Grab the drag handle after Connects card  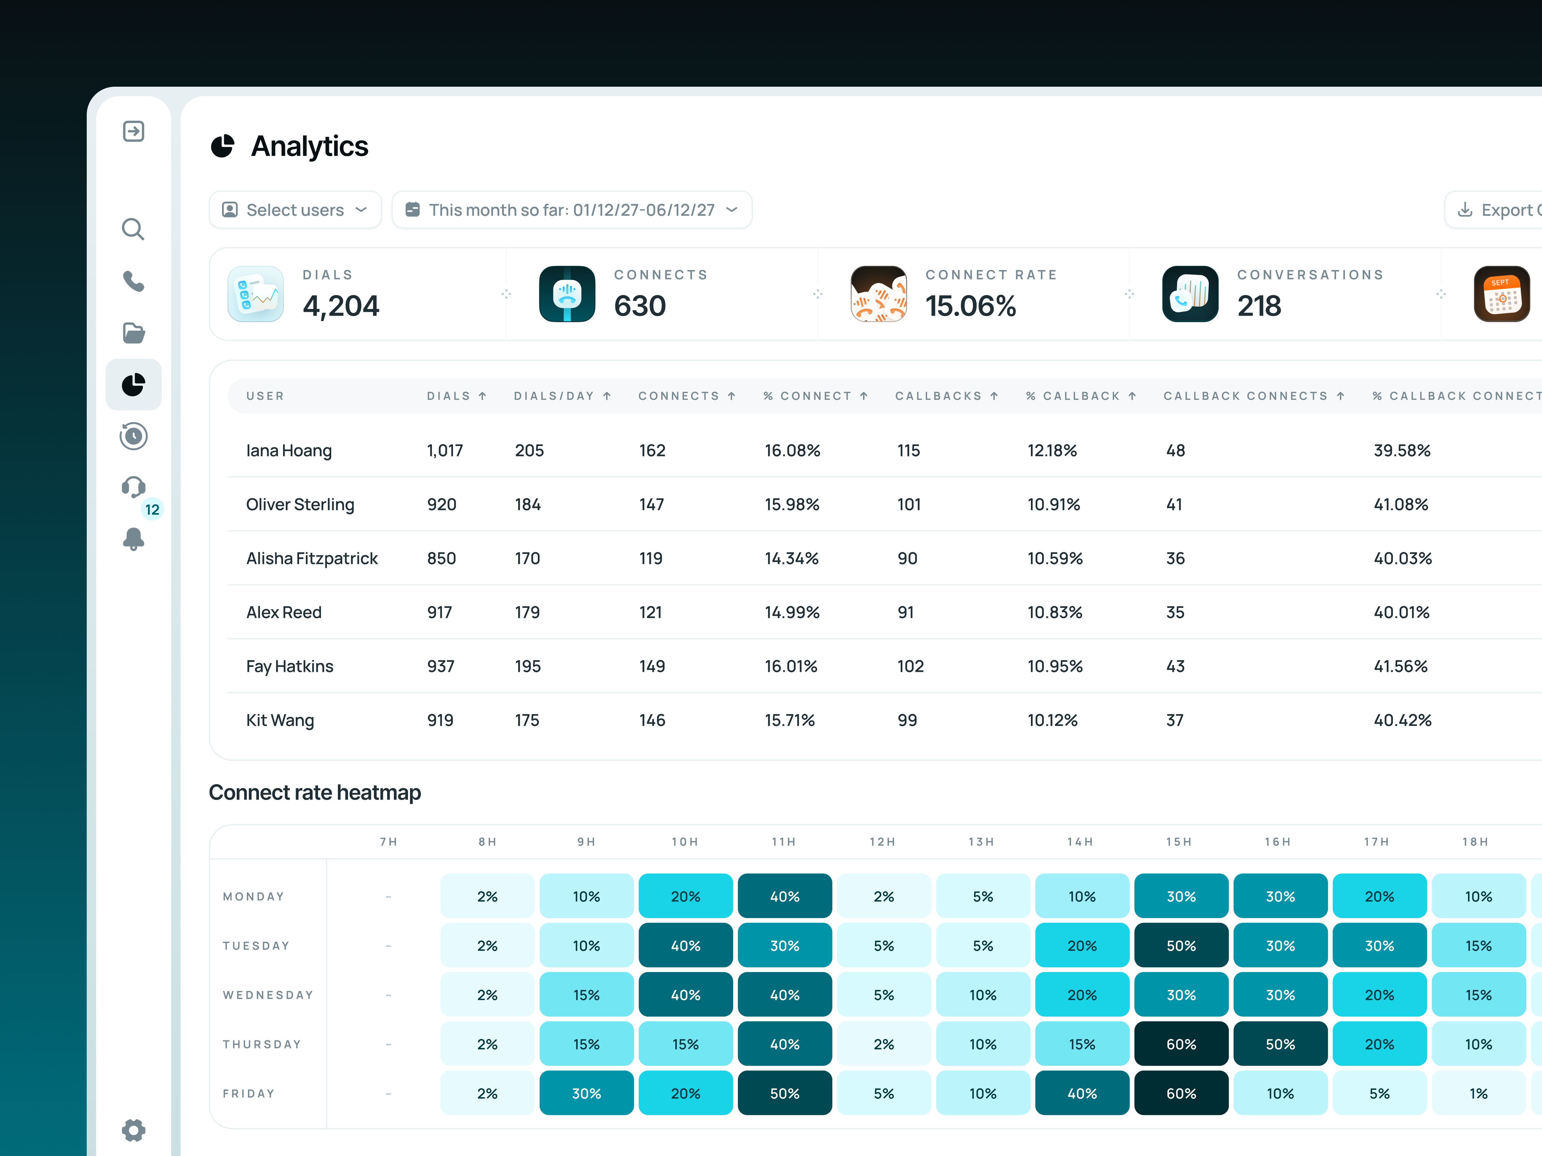click(x=818, y=294)
